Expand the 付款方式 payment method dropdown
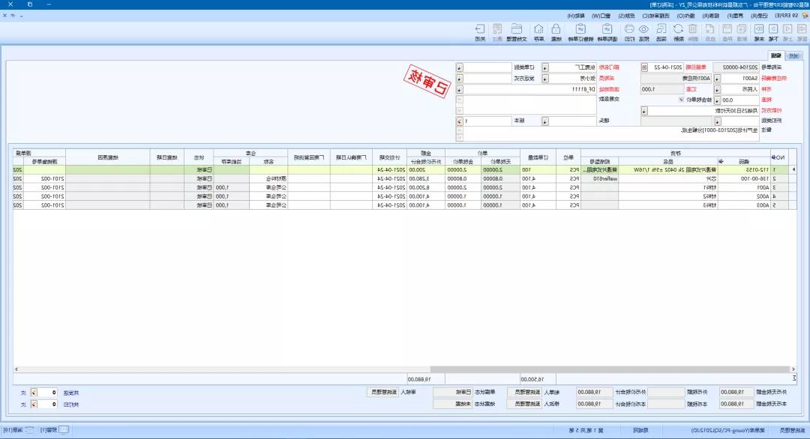Screen dimensions: 810x439 point(644,110)
